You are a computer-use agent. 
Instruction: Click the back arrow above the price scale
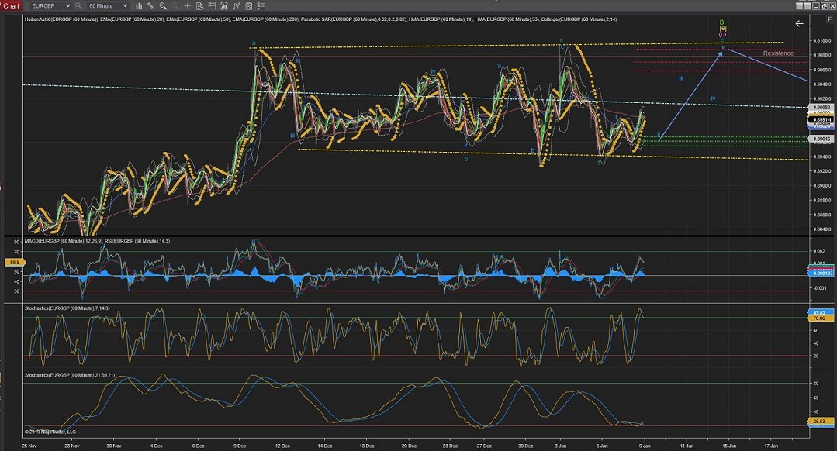click(x=798, y=23)
